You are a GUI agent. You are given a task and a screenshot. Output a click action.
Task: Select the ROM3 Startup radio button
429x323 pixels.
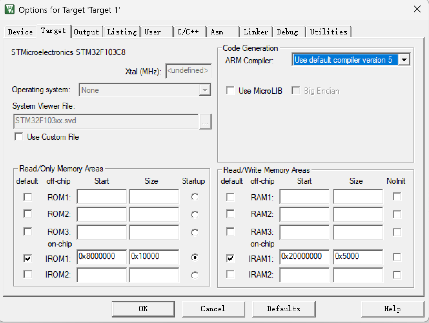(x=195, y=232)
